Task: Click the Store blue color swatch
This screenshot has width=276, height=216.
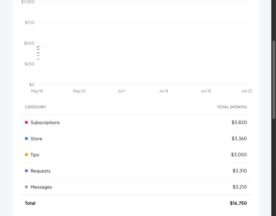Action: (27, 139)
